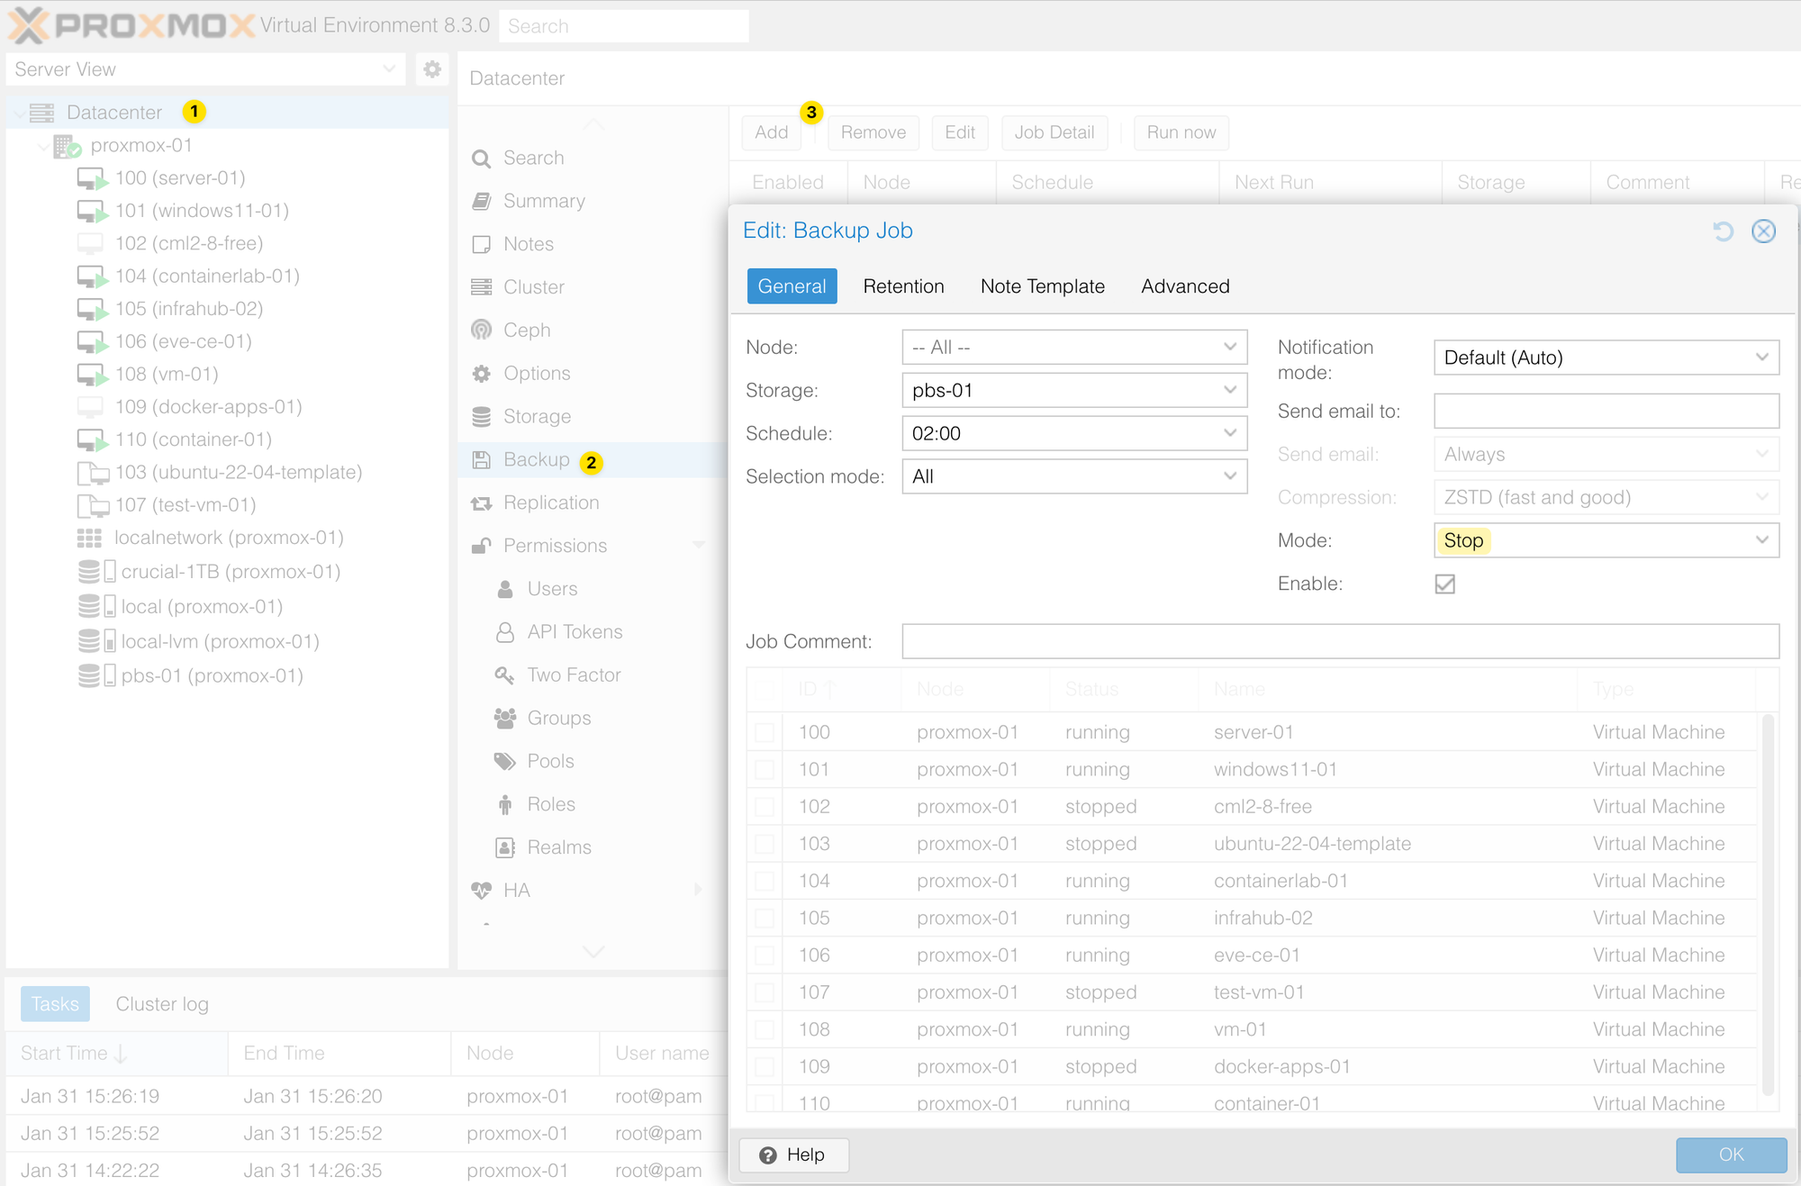Click the OK button
The height and width of the screenshot is (1186, 1801).
click(x=1731, y=1154)
